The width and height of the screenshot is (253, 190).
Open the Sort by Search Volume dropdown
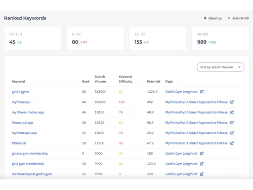tap(221, 67)
